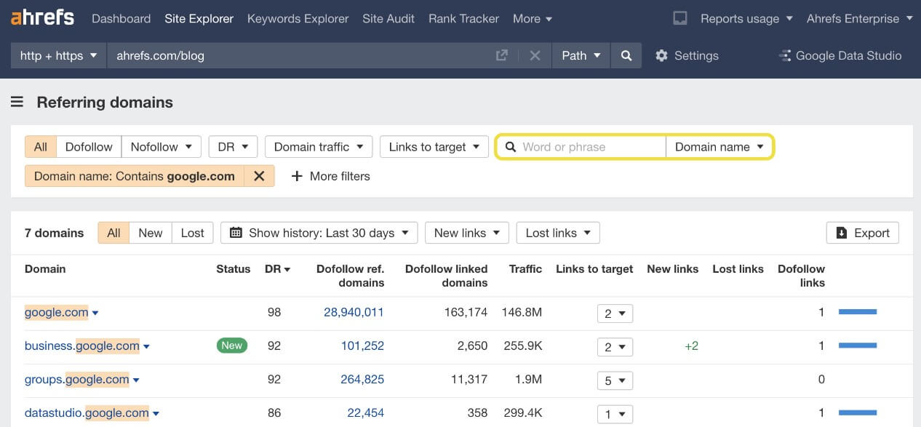
Task: Open Keywords Explorer
Action: (x=298, y=18)
